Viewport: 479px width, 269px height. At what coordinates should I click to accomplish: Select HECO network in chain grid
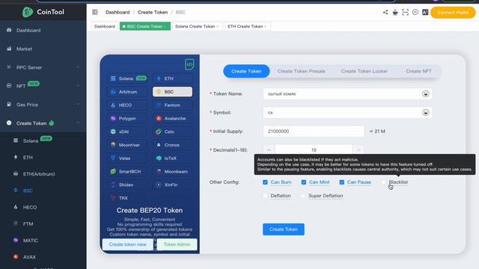[126, 105]
